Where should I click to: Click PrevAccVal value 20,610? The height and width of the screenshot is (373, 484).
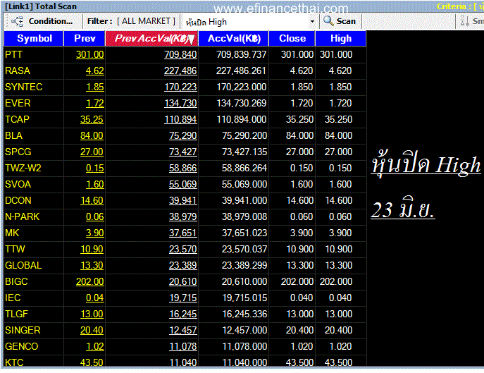[182, 281]
